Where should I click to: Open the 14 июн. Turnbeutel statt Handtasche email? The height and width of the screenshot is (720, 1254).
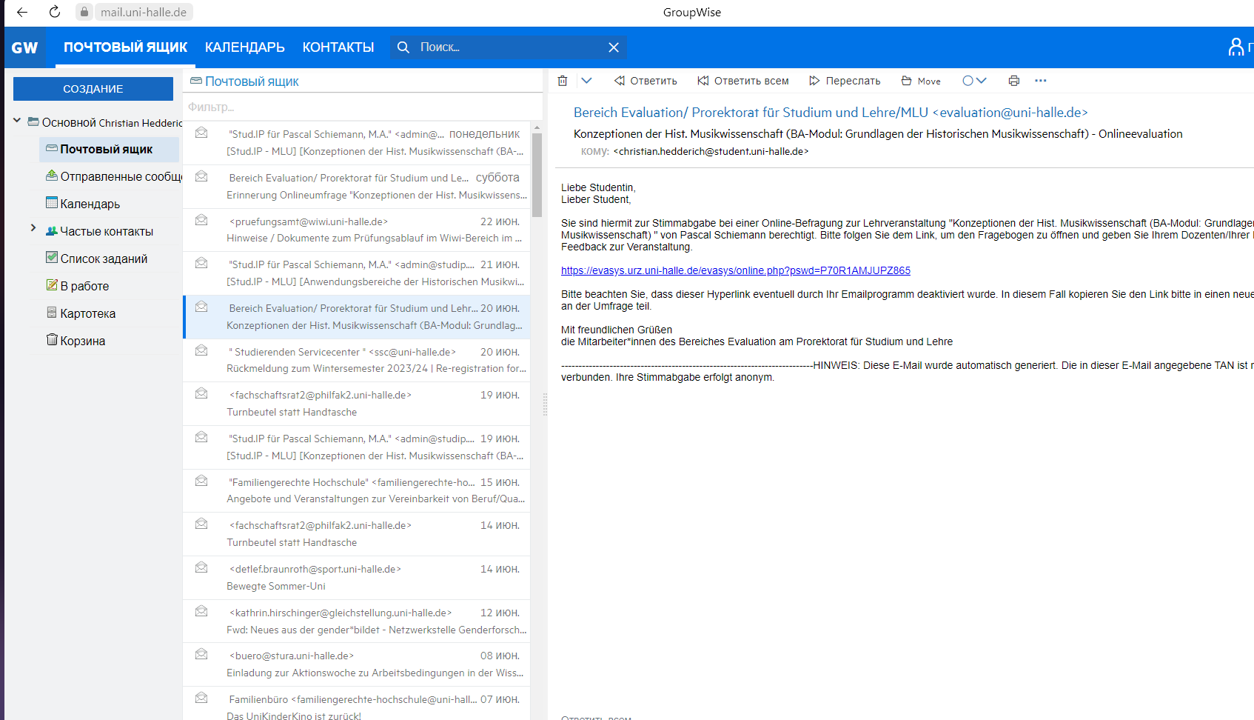tap(356, 534)
